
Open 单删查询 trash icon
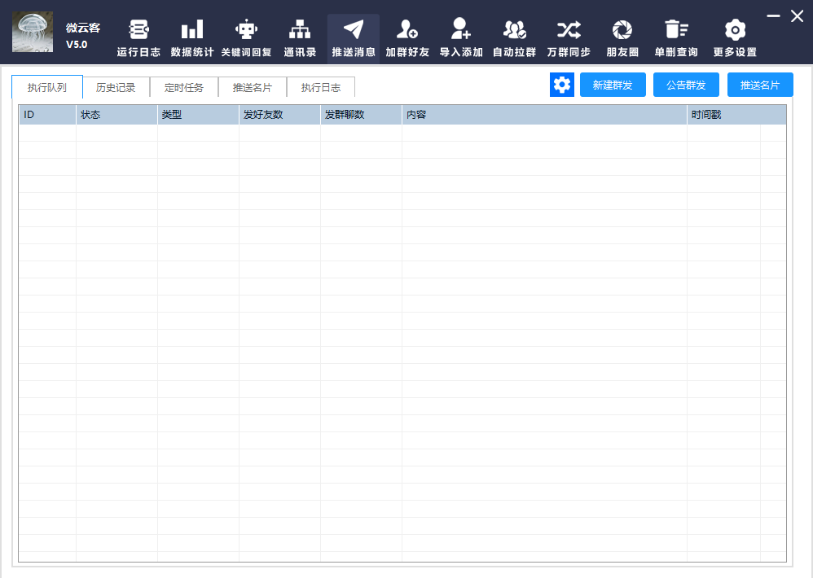click(676, 30)
